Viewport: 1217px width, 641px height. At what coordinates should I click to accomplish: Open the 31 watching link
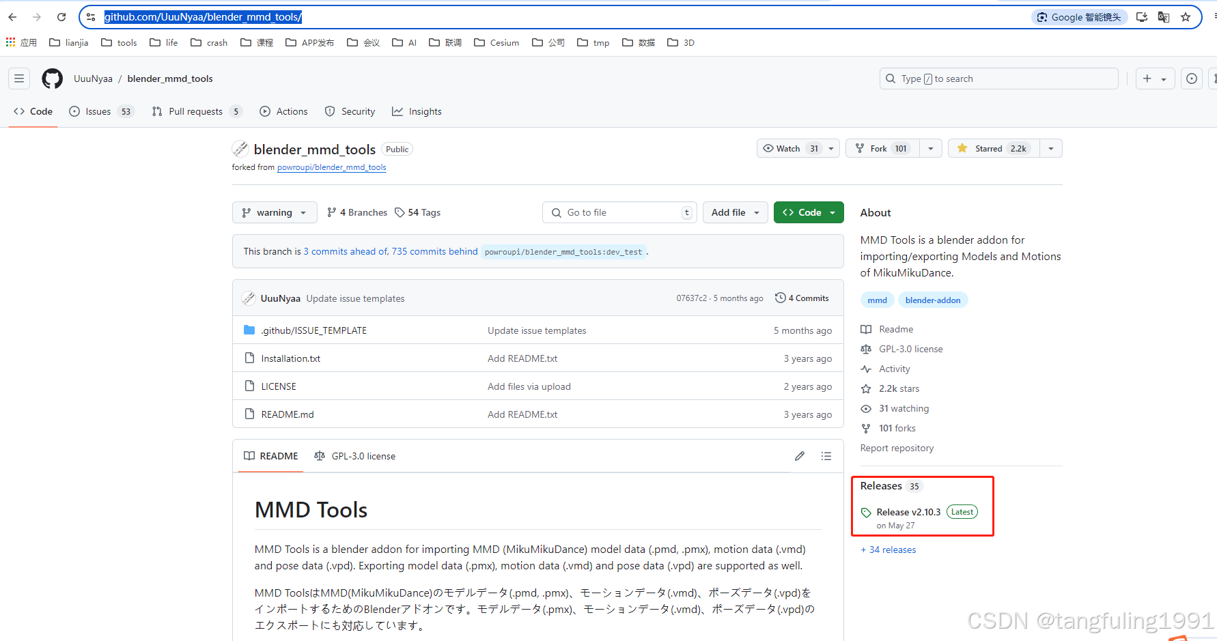click(895, 408)
